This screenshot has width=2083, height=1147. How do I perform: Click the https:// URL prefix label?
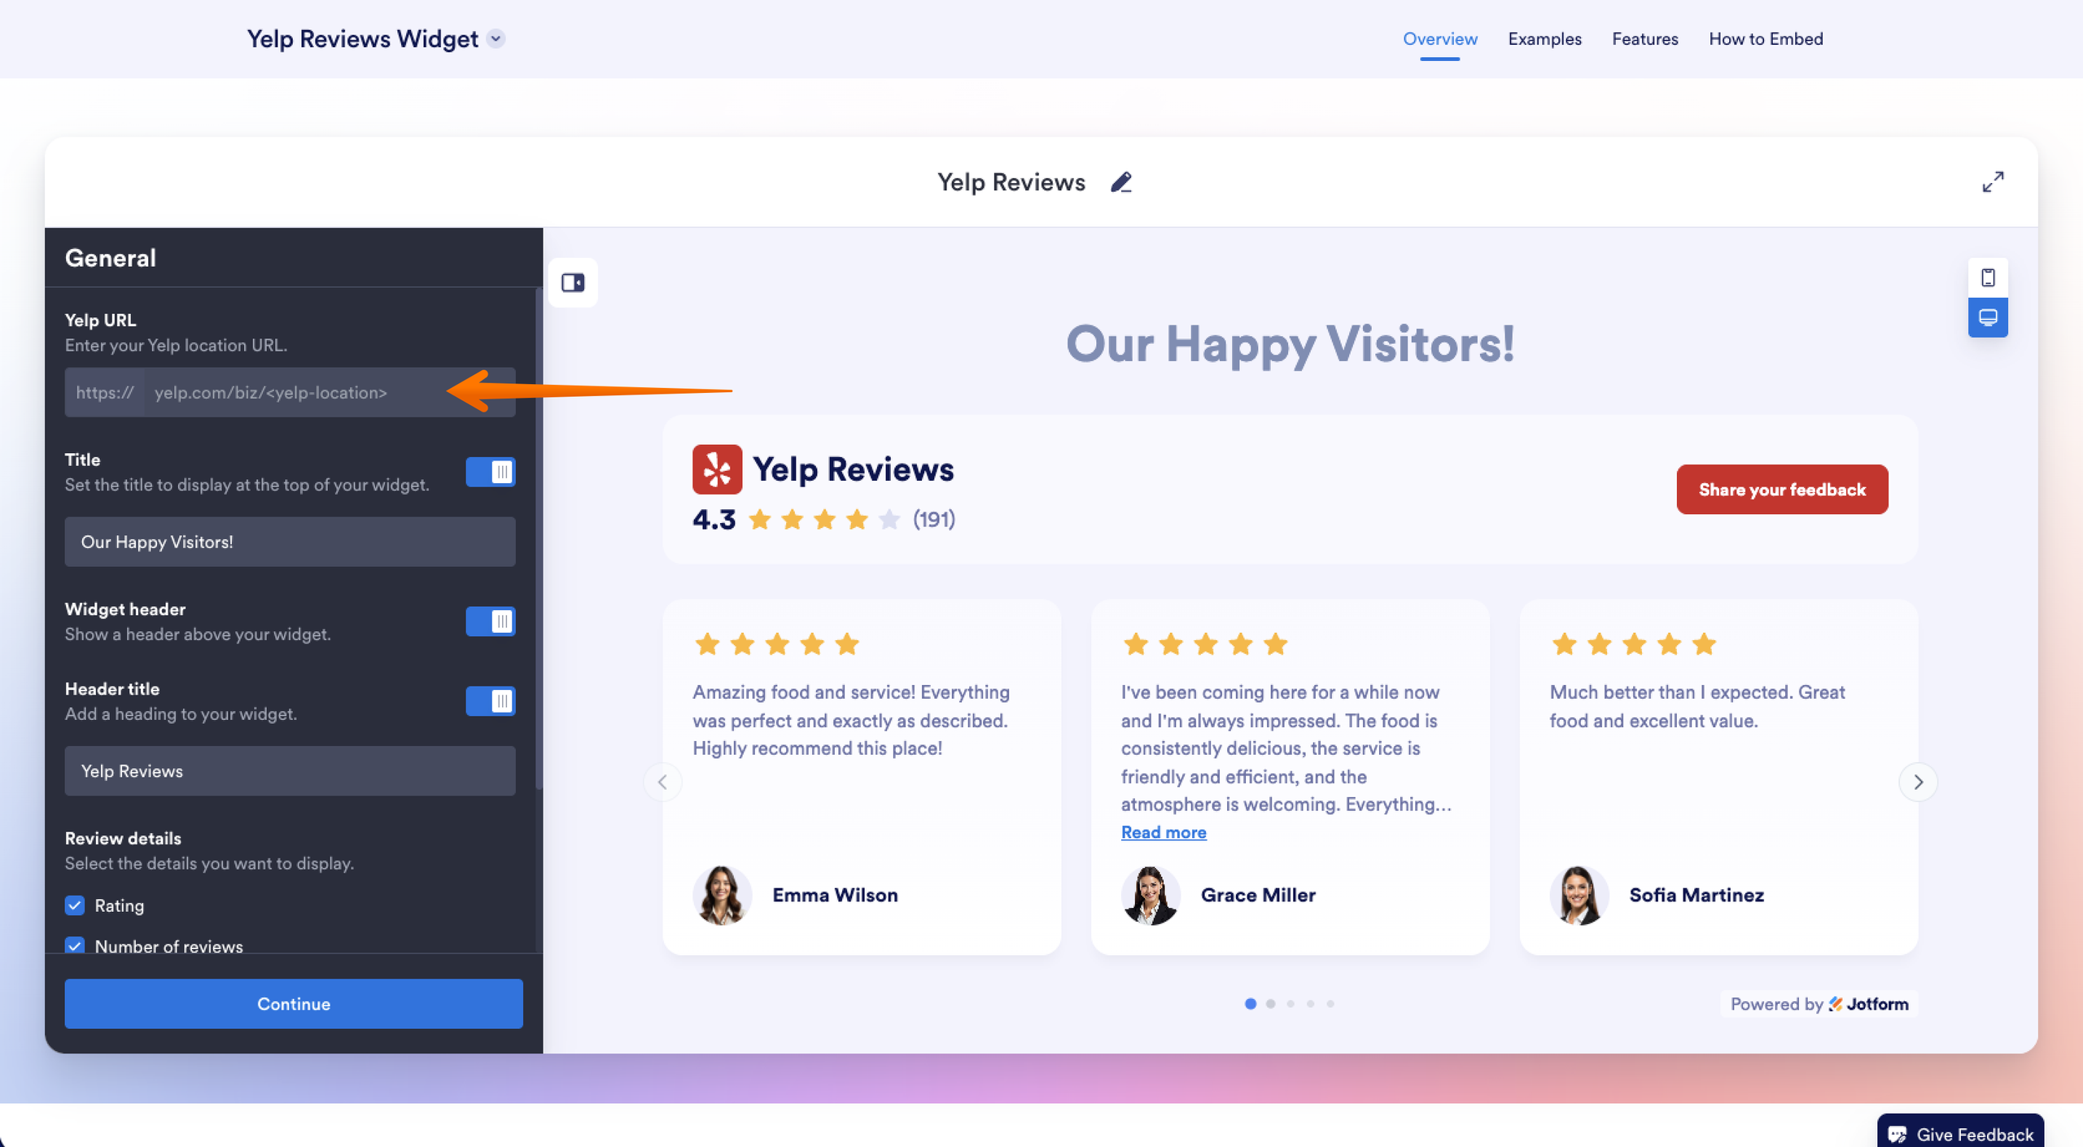[x=105, y=392]
